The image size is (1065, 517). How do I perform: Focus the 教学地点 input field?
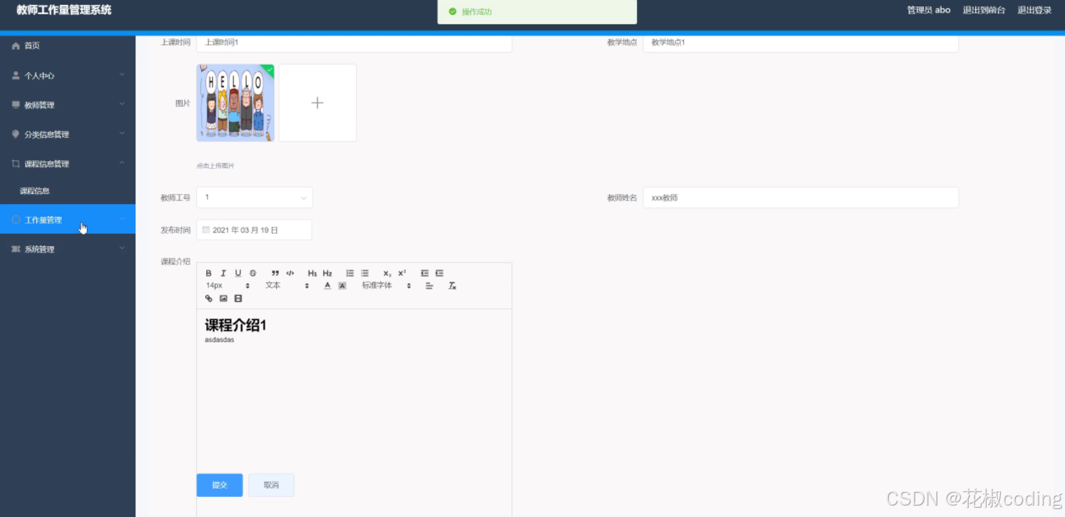coord(800,43)
